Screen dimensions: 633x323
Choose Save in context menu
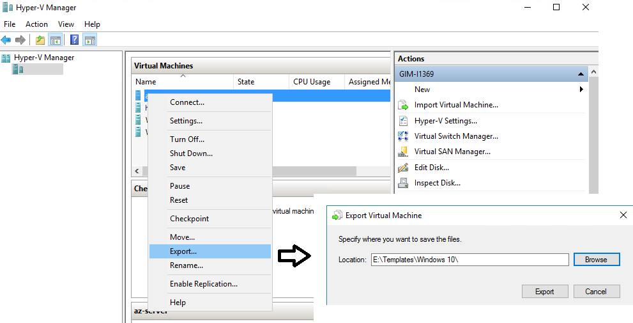pyautogui.click(x=210, y=168)
